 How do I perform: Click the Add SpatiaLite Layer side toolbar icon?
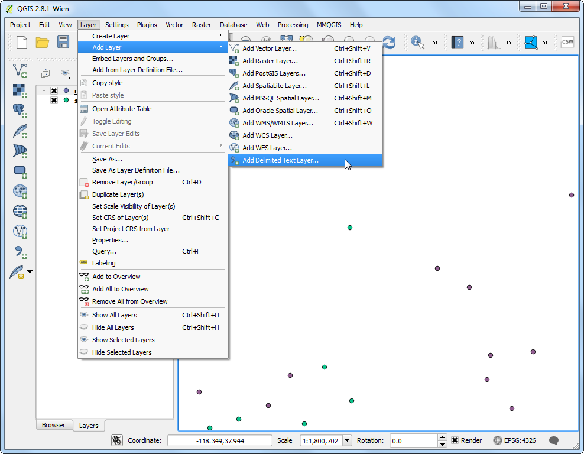[20, 131]
